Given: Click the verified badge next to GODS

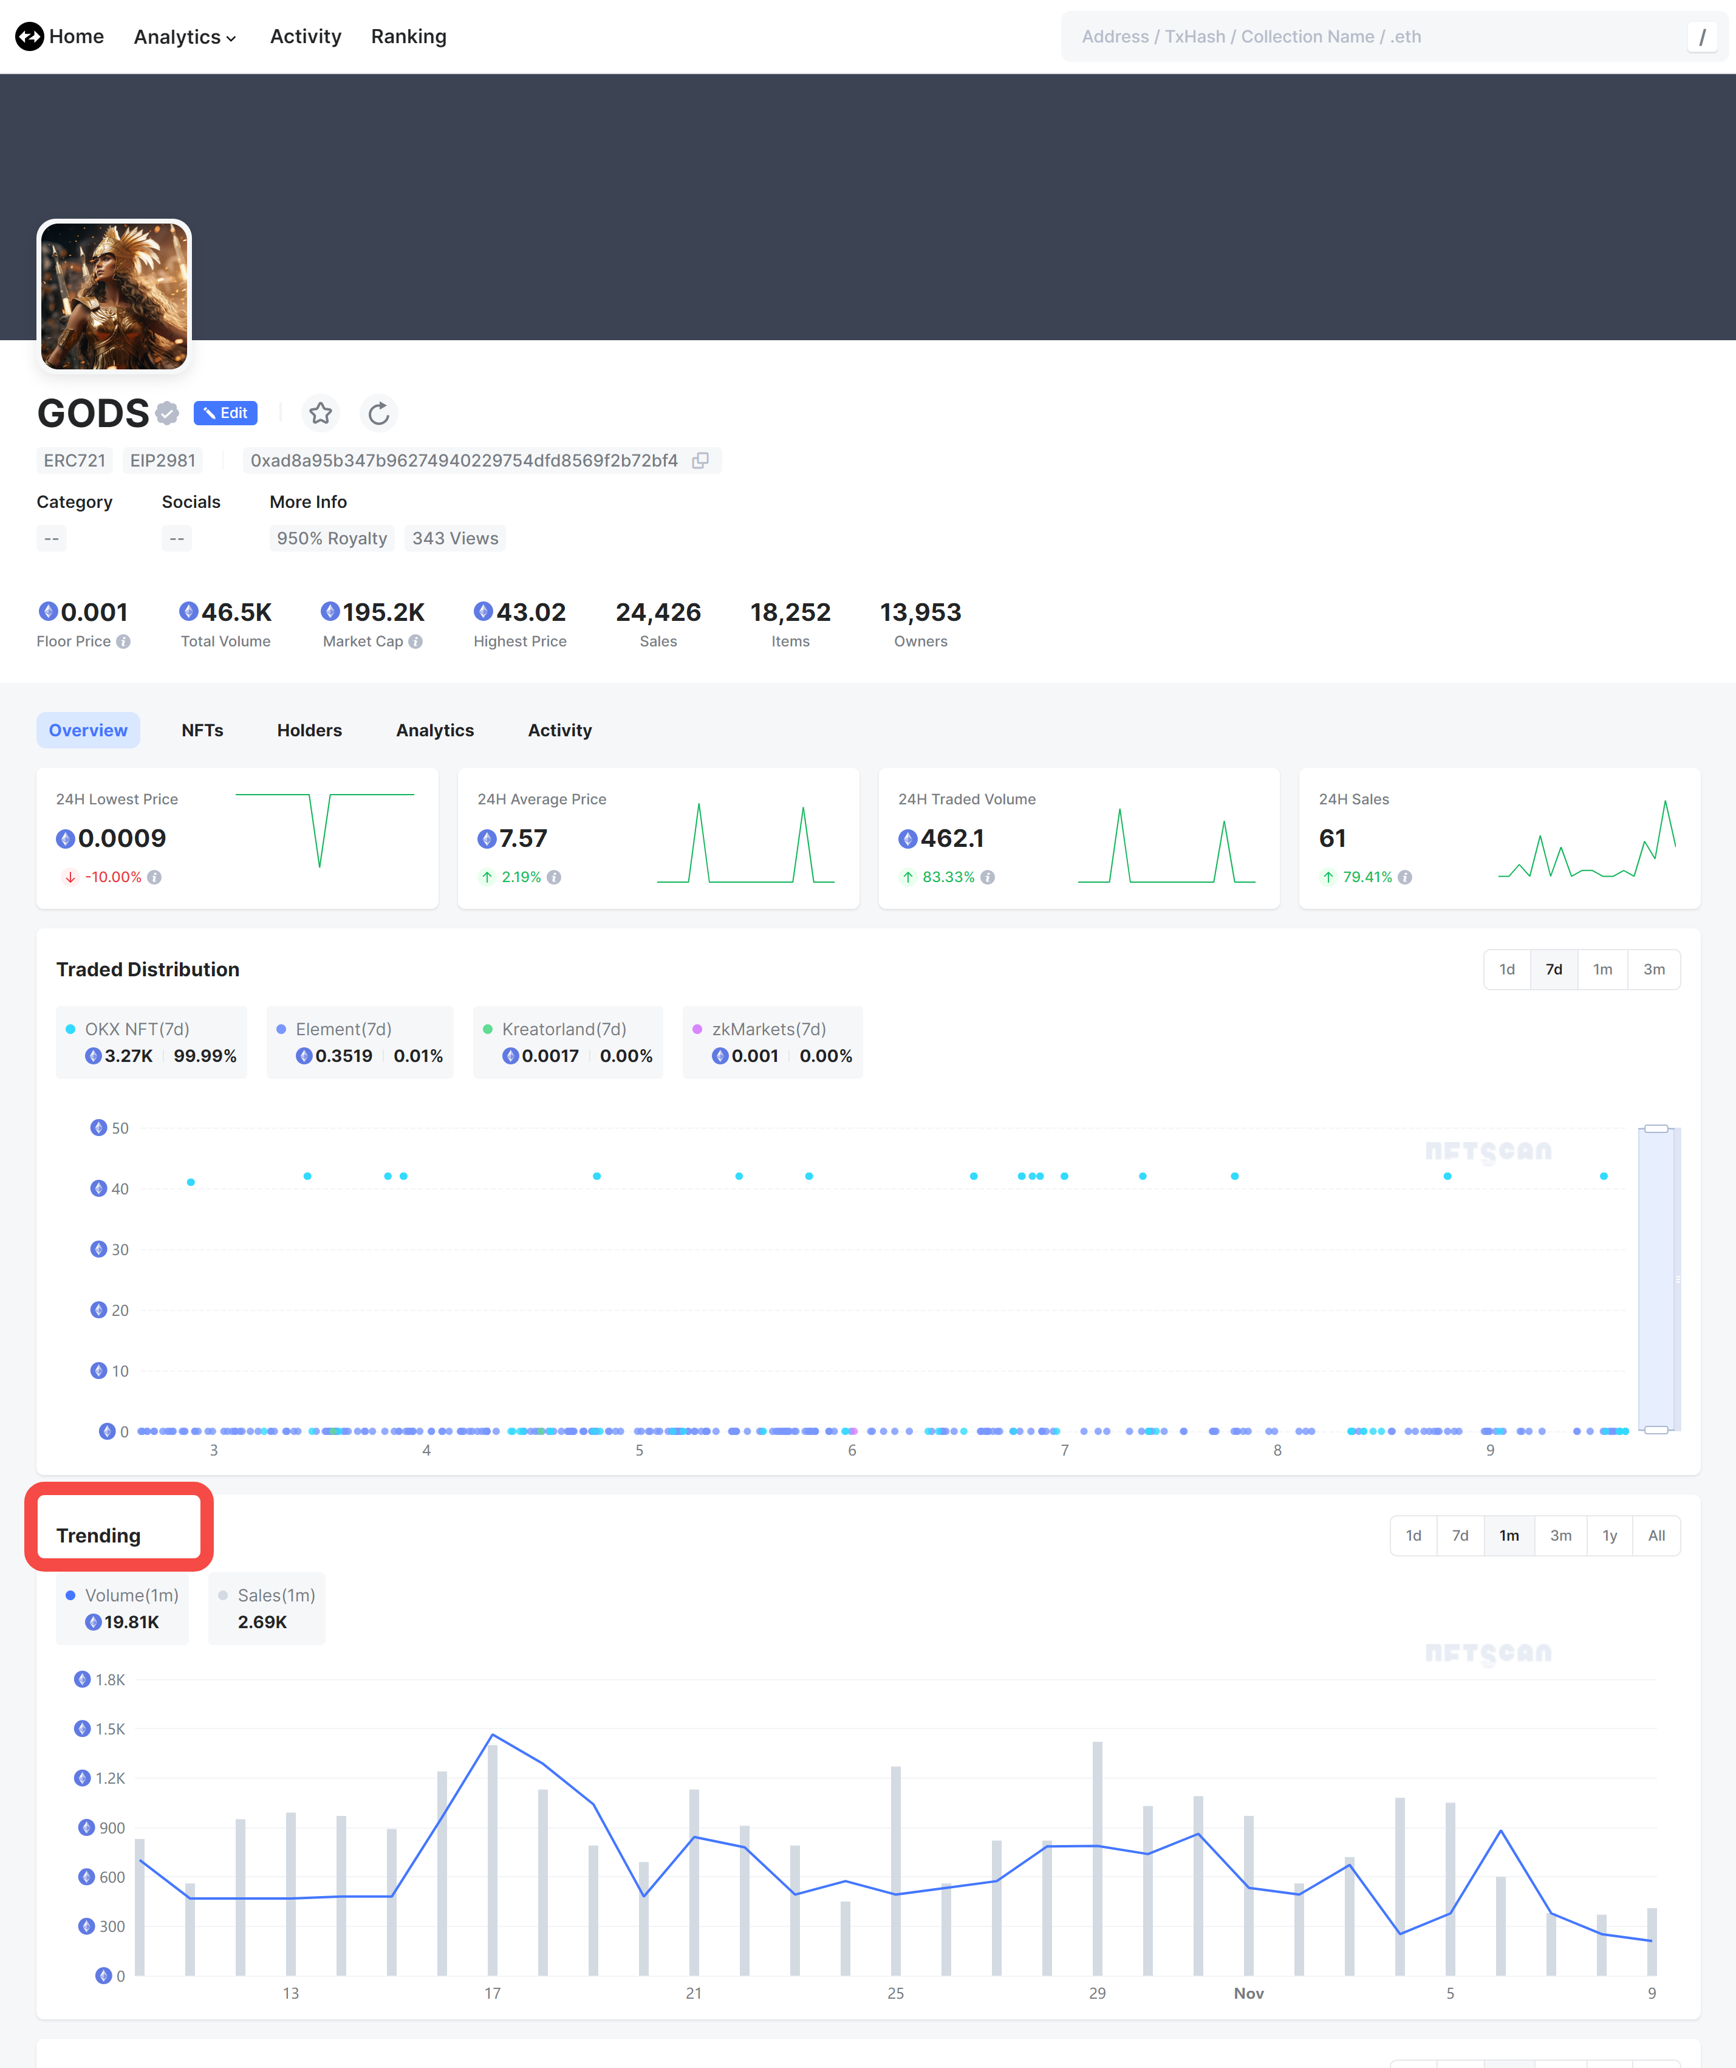Looking at the screenshot, I should [x=165, y=414].
